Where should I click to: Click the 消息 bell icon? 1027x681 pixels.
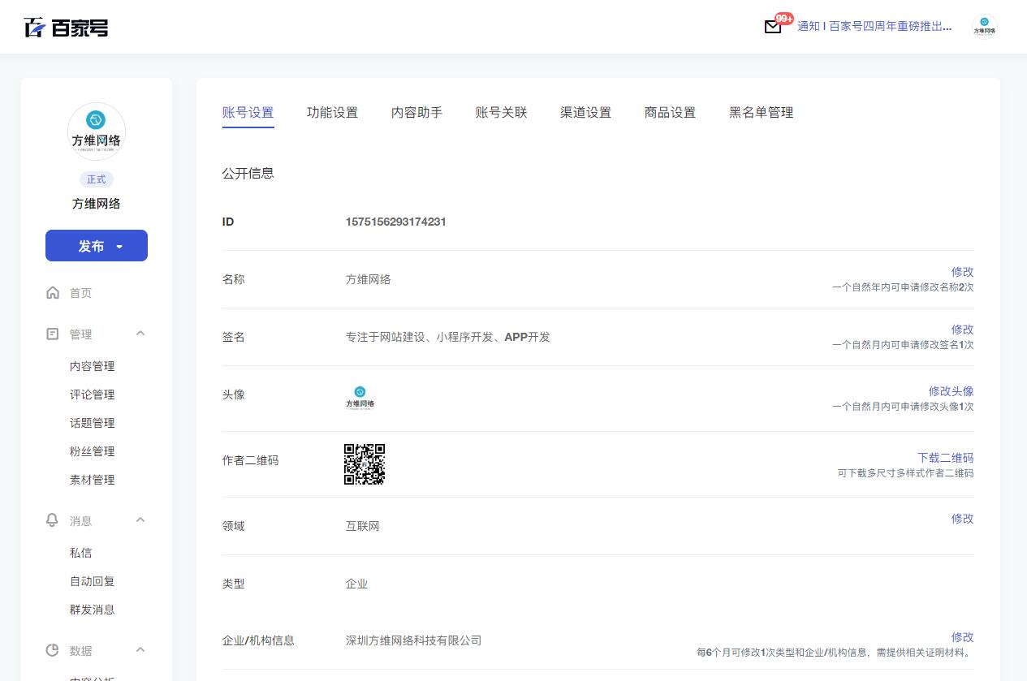53,520
